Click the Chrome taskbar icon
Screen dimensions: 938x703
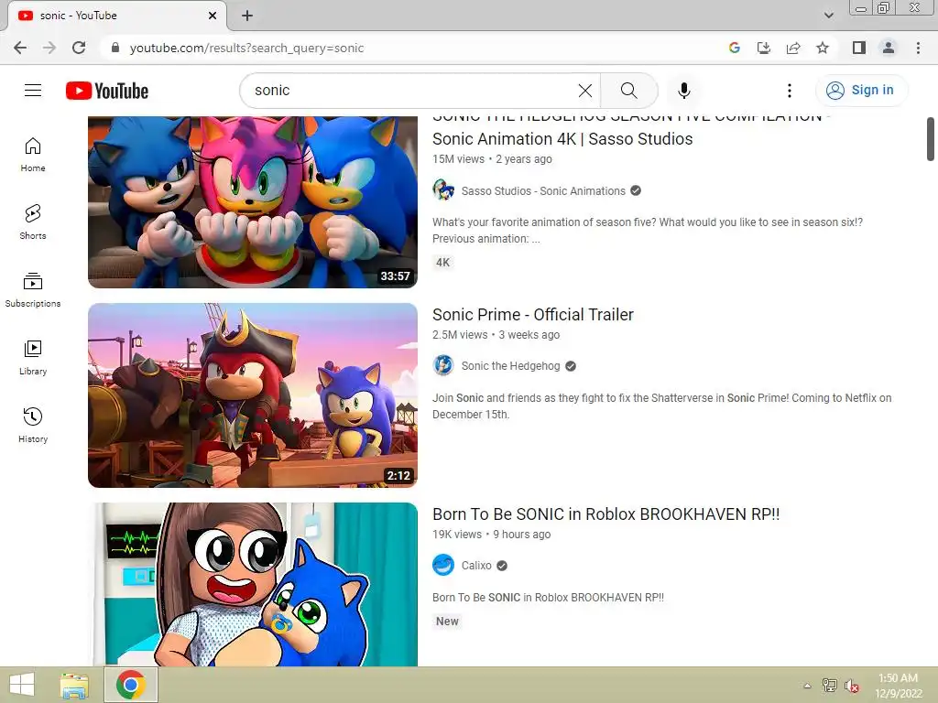[131, 685]
